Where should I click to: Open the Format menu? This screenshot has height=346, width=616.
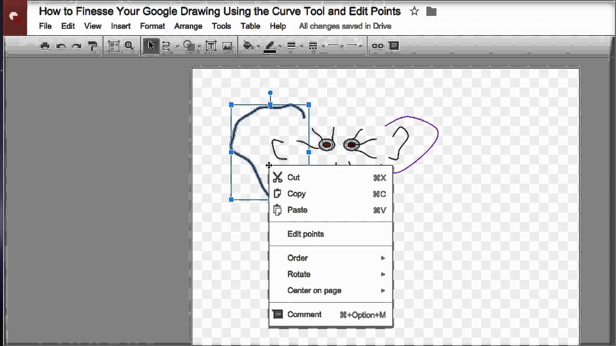153,26
